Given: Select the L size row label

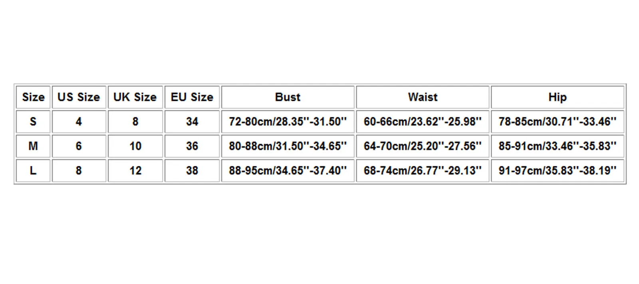Looking at the screenshot, I should pos(33,170).
